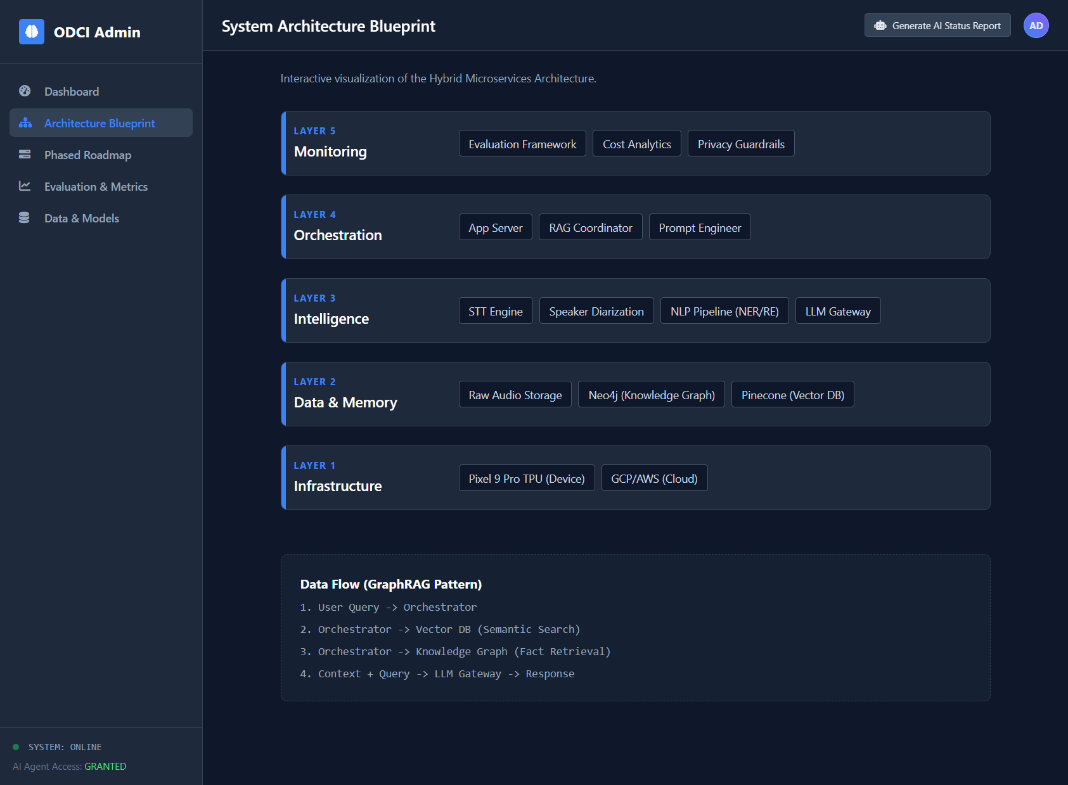Select the RAG Coordinator chip
Screen dimensions: 1068x785
coord(590,227)
